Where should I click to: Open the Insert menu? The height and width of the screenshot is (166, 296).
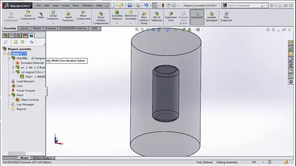[66, 6]
